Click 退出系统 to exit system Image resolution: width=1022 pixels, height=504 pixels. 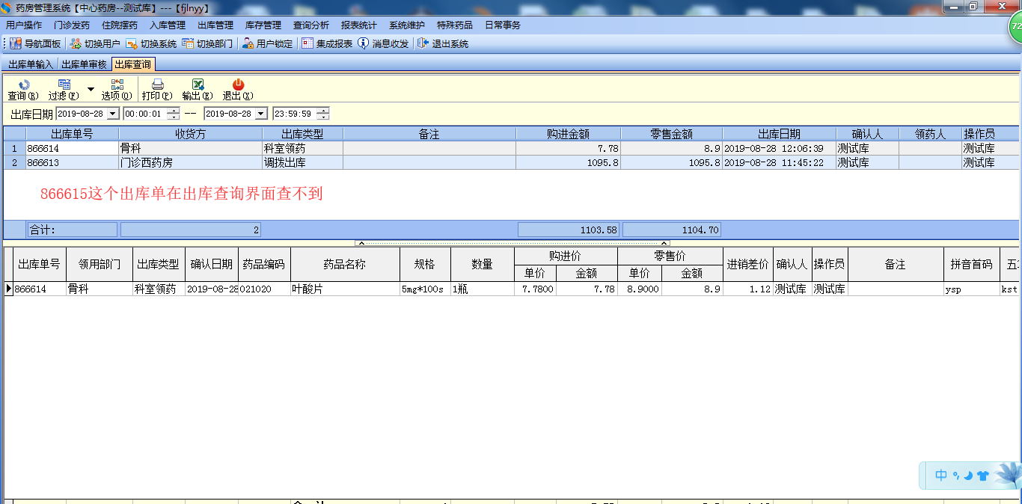[443, 44]
